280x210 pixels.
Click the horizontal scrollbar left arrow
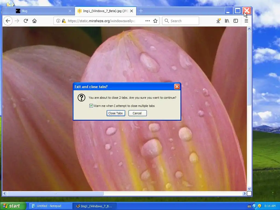coord(4,193)
